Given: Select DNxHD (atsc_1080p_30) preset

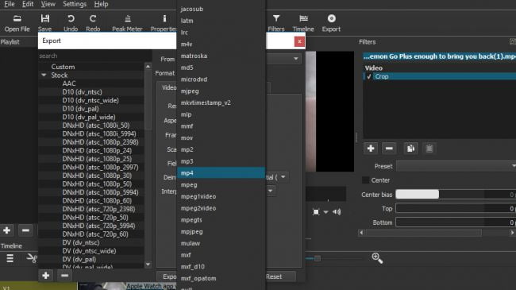Looking at the screenshot, I should [x=97, y=176].
